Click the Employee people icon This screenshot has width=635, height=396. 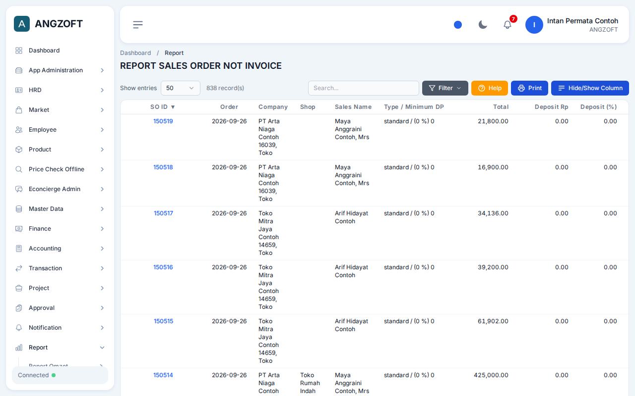19,130
